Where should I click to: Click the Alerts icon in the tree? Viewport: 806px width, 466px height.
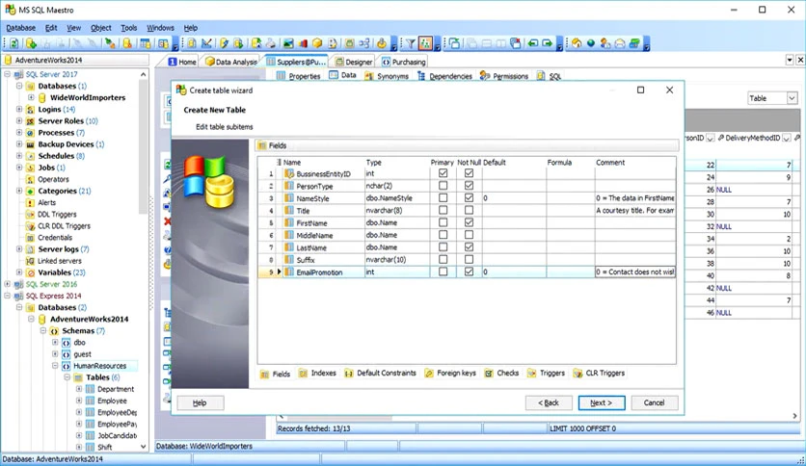30,203
